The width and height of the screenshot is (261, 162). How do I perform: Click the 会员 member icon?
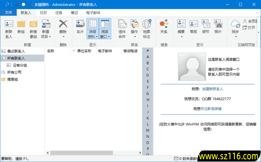(245, 21)
